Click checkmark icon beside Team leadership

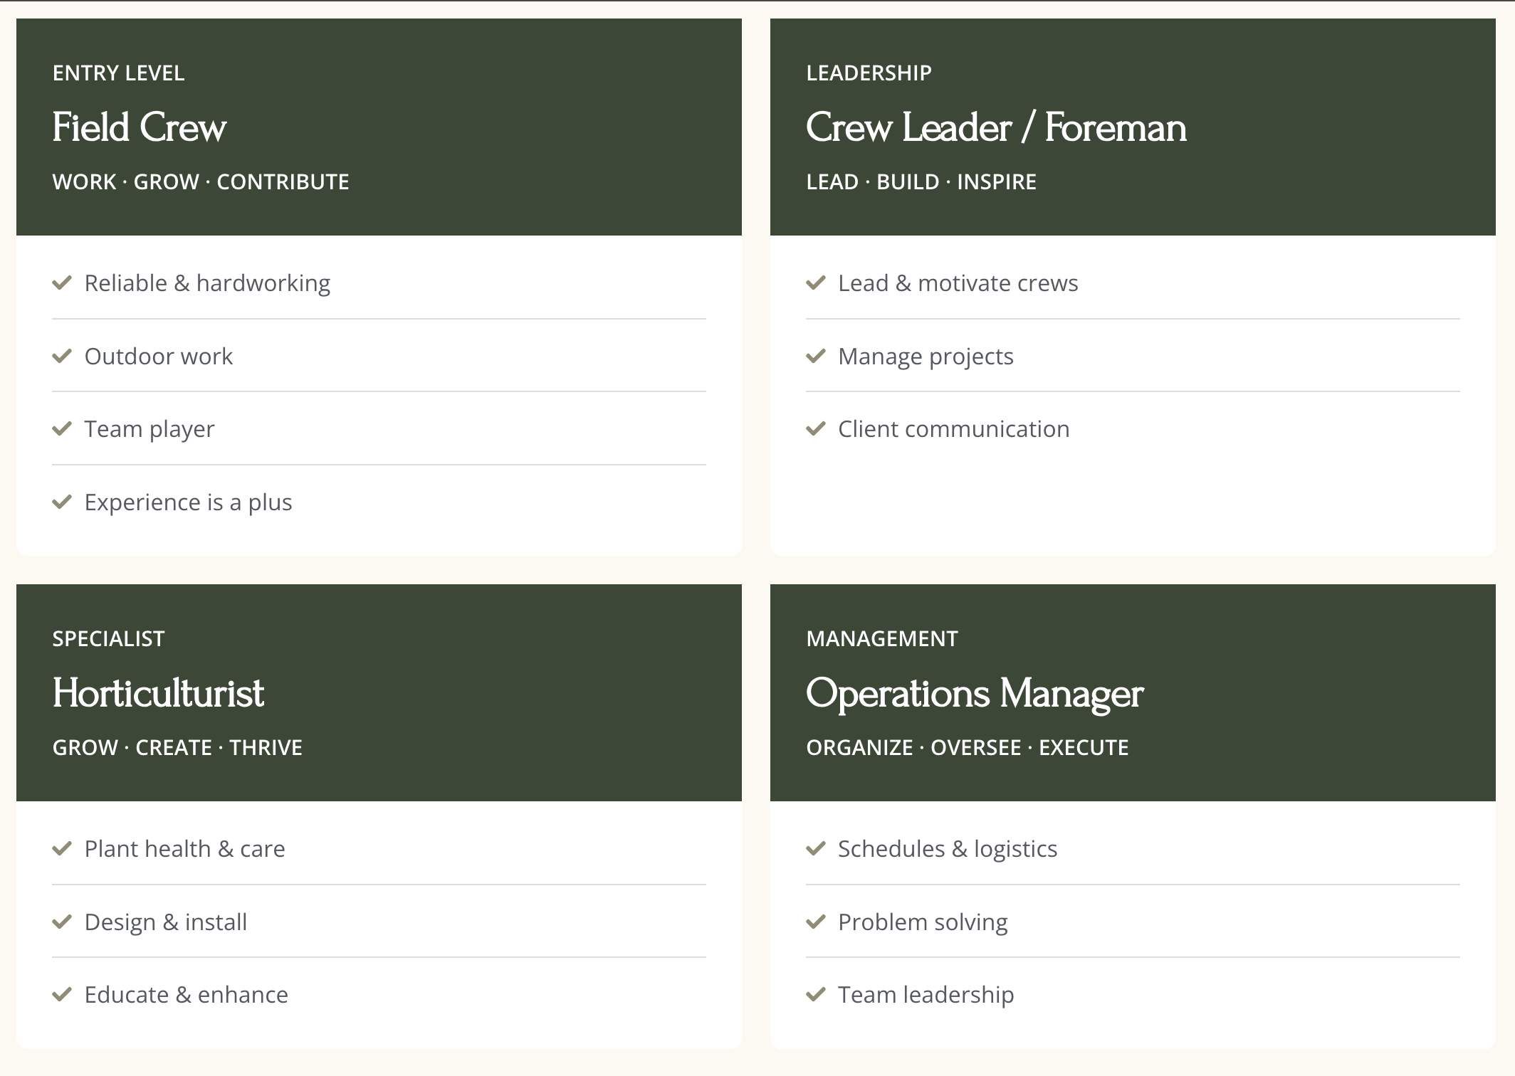point(816,995)
